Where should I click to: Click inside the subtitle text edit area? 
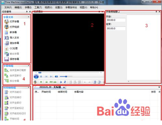click(x=143, y=47)
